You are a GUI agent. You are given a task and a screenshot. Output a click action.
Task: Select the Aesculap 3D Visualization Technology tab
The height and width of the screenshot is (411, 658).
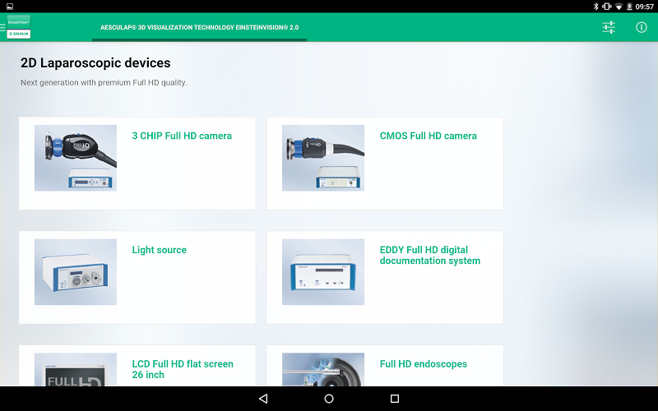pos(199,27)
